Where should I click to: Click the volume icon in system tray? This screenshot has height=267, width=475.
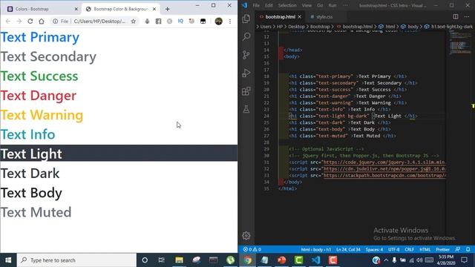419,260
